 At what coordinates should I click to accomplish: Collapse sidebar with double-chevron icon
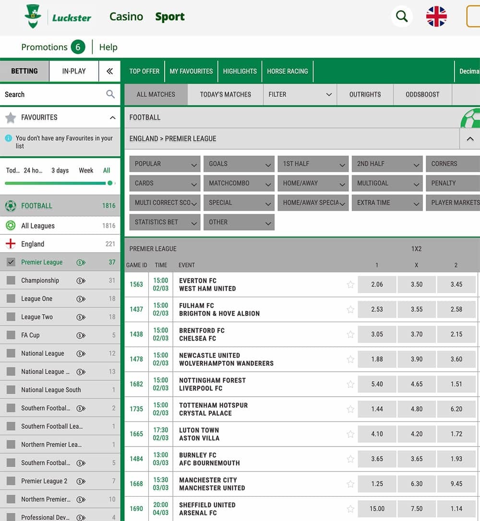[x=109, y=71]
